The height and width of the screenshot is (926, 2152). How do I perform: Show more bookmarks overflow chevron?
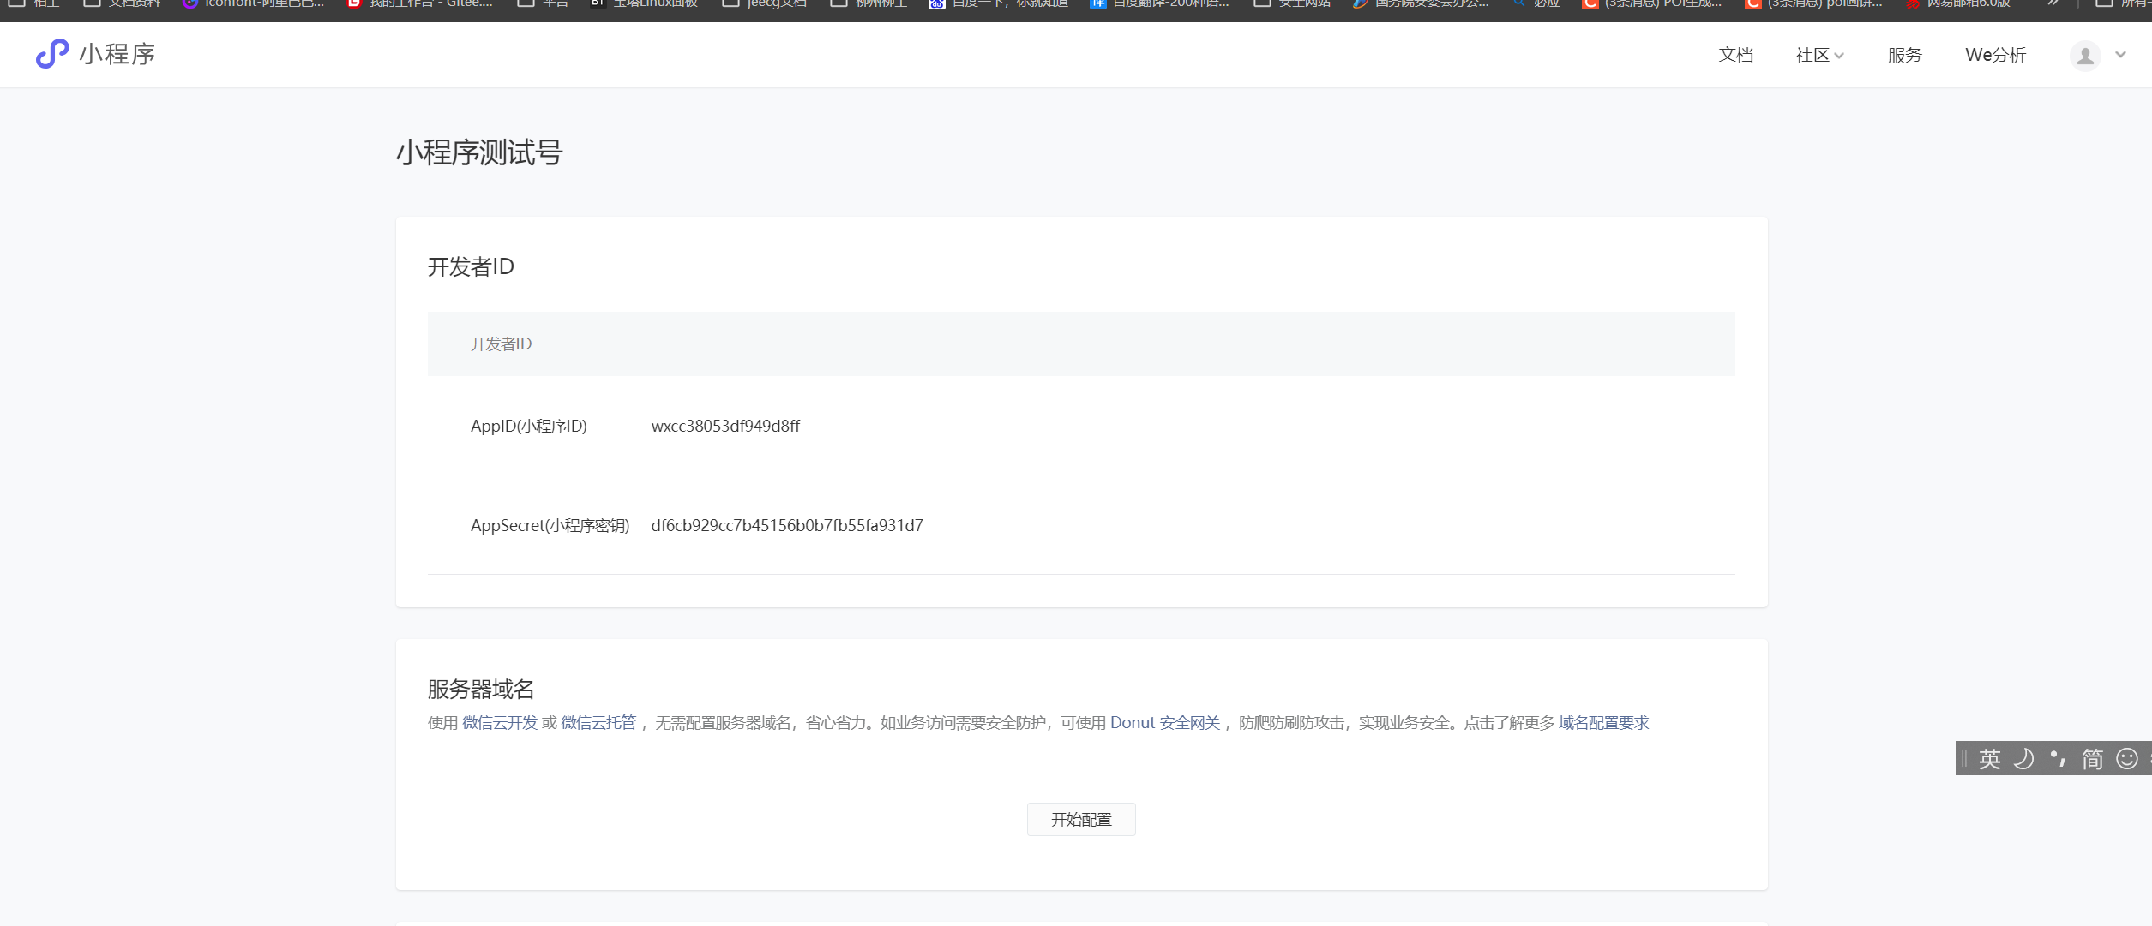point(2053,4)
